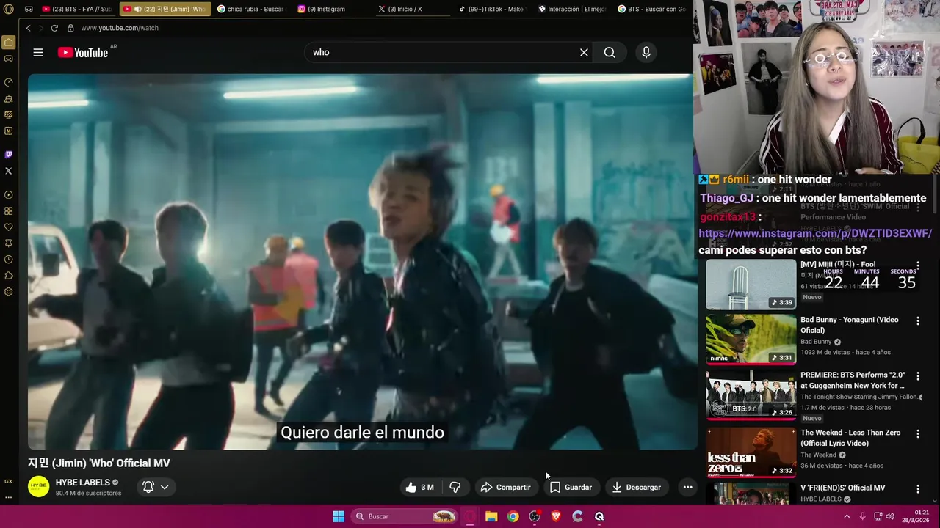Viewport: 940px width, 528px height.
Task: Click the magnifier search button
Action: point(610,52)
